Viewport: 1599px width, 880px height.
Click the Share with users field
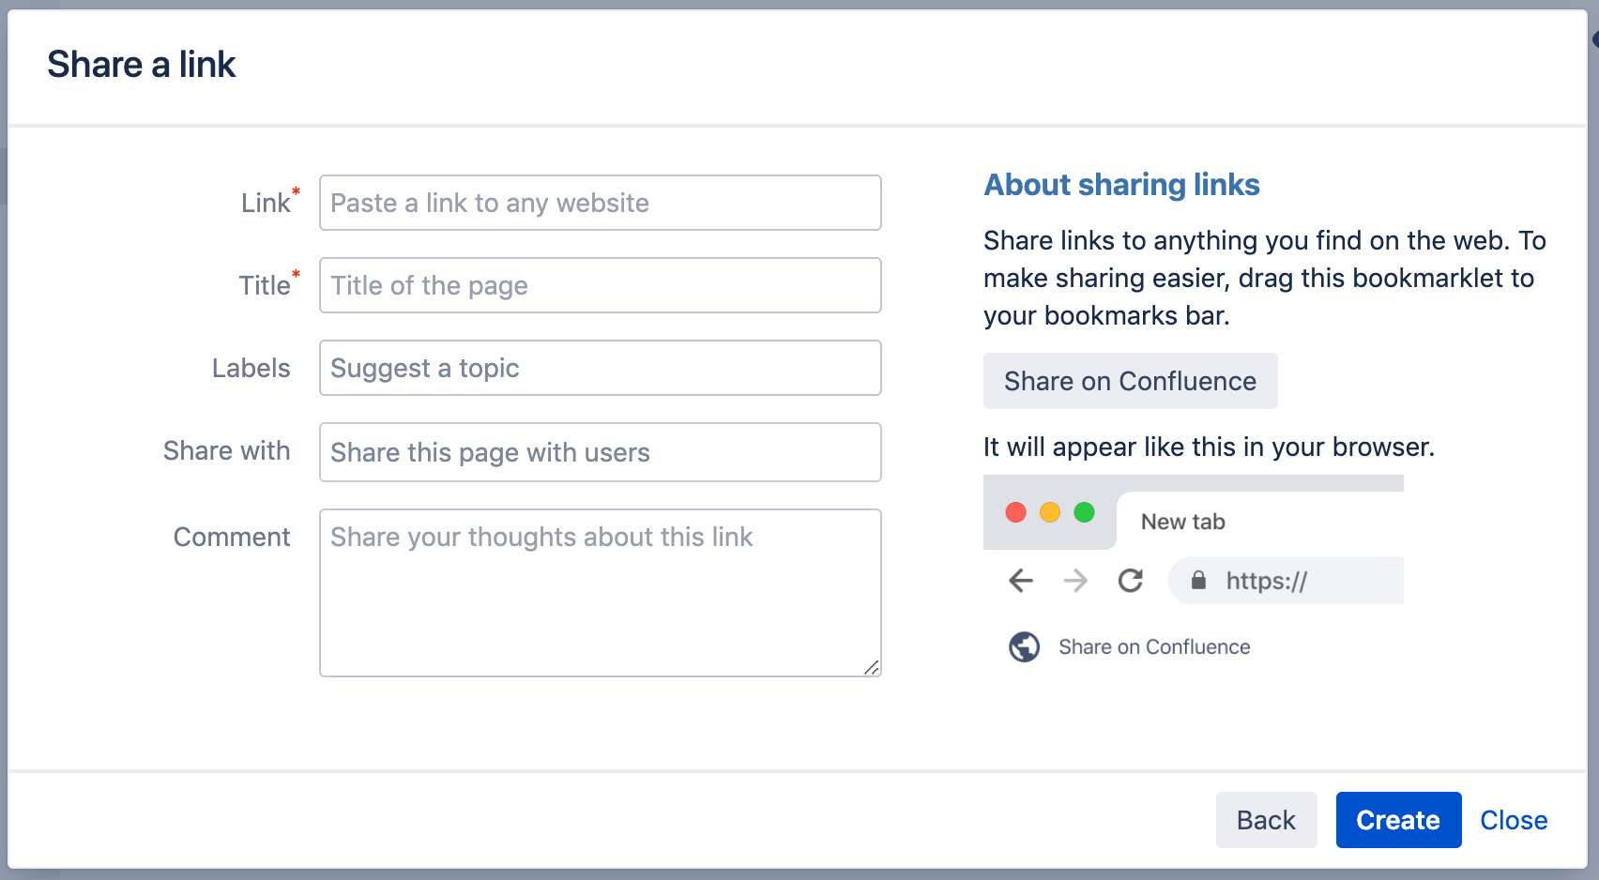click(600, 452)
